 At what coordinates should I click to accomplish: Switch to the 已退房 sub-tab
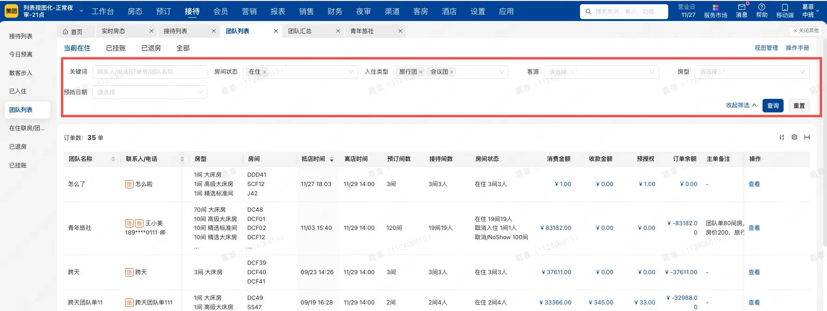(x=151, y=48)
